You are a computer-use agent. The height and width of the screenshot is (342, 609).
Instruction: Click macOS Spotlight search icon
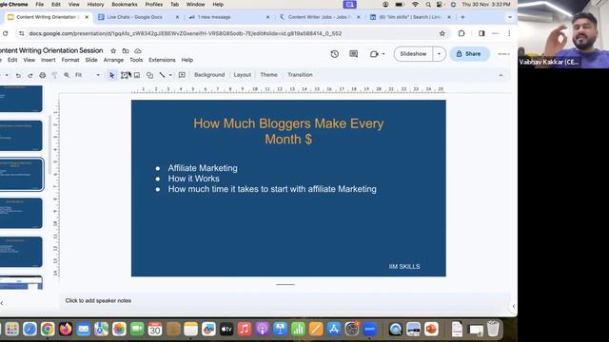click(x=428, y=4)
